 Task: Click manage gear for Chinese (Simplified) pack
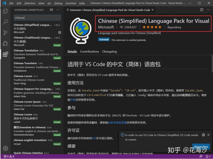59,33
